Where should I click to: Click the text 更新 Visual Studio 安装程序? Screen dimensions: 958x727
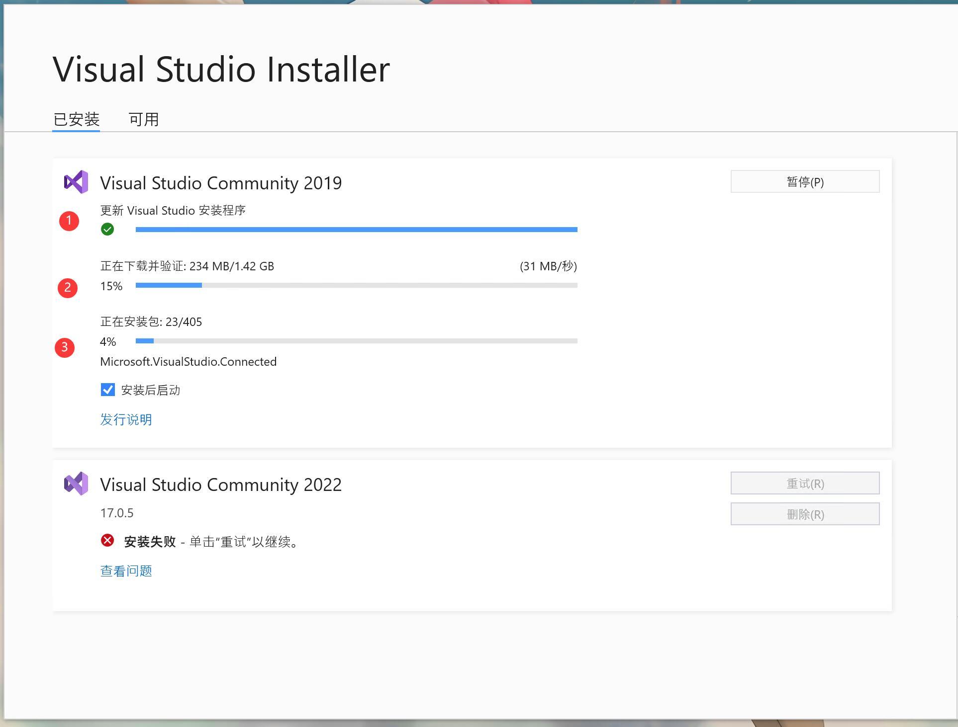pyautogui.click(x=173, y=210)
